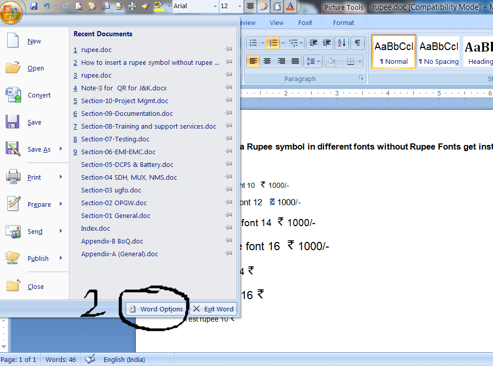493x366 pixels.
Task: Click the Exit Word button
Action: click(x=213, y=309)
